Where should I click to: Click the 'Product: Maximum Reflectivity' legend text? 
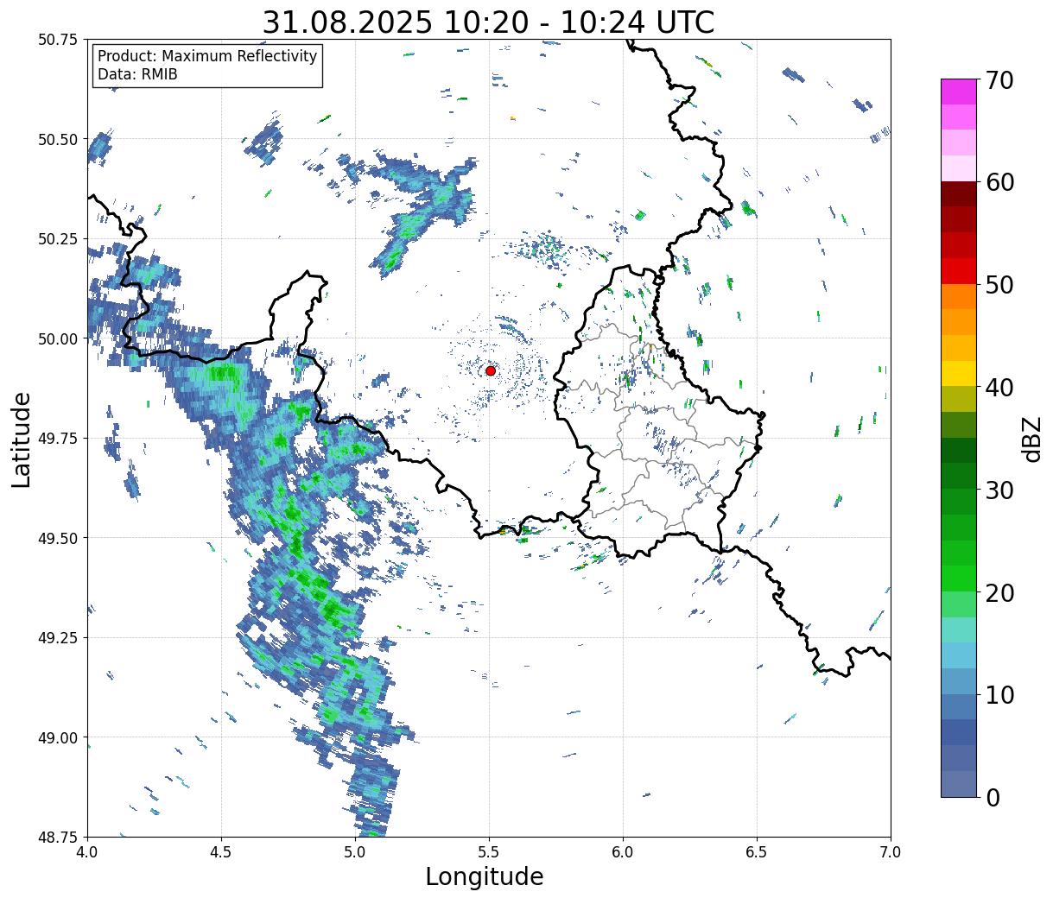[x=207, y=56]
